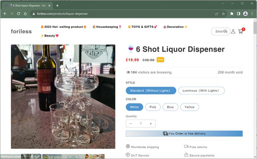The height and width of the screenshot is (159, 257).
Task: Click the lock icon by Secure payments
Action: (186, 155)
